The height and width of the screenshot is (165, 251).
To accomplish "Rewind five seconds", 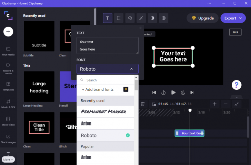I will [163, 92].
